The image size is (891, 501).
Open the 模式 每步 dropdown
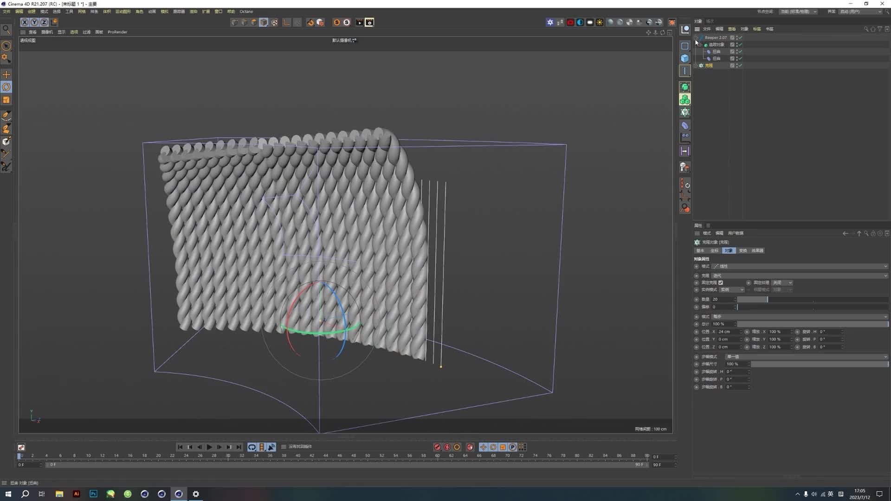800,317
